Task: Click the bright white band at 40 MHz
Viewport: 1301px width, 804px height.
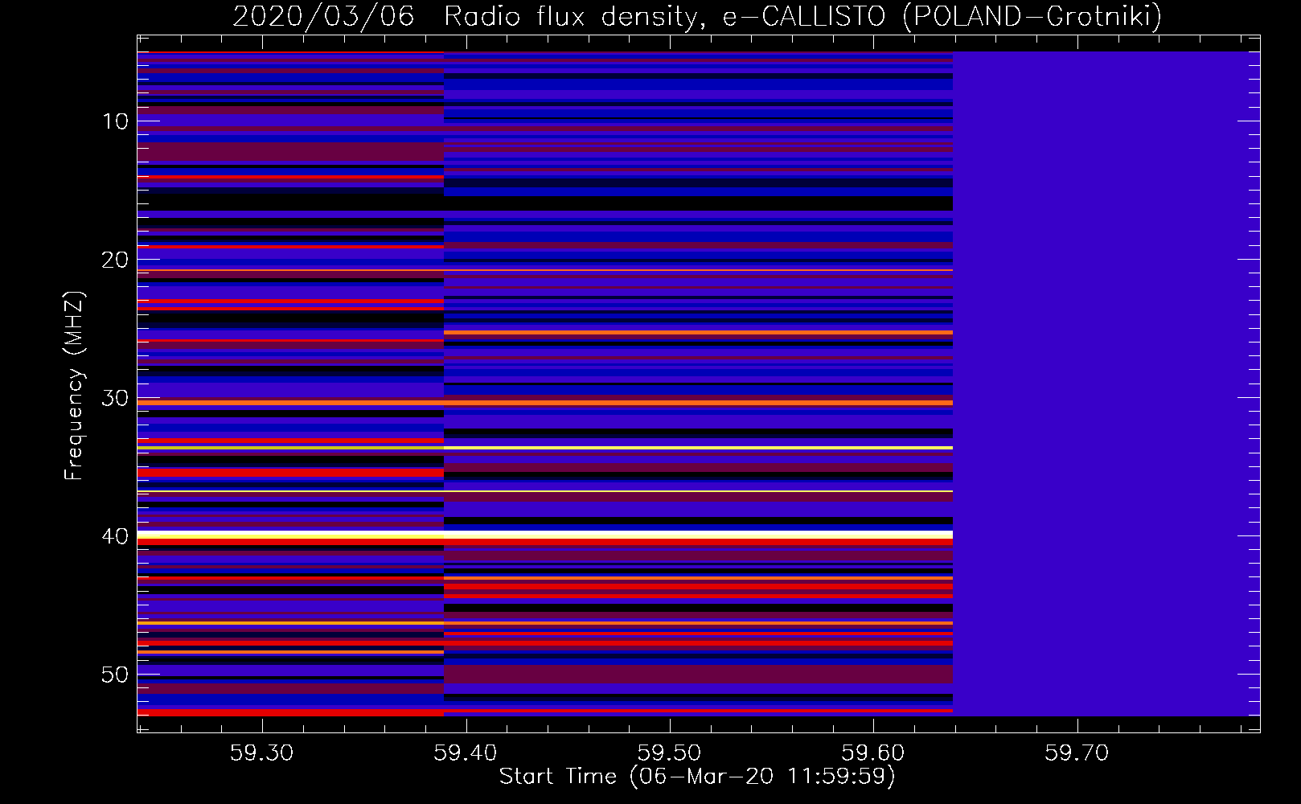Action: [545, 535]
